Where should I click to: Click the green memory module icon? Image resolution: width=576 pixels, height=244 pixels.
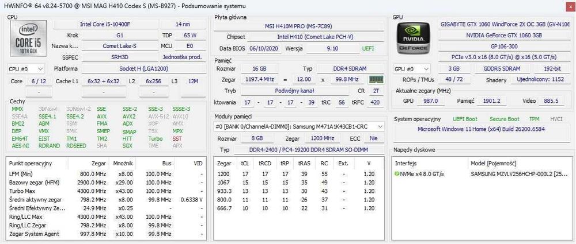tap(376, 79)
